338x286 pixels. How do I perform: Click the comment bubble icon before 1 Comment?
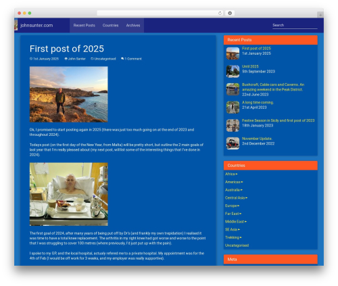(x=122, y=59)
